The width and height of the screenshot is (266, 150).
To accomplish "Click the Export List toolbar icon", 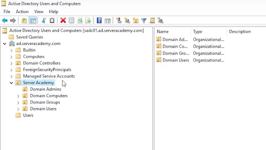I will (88, 21).
